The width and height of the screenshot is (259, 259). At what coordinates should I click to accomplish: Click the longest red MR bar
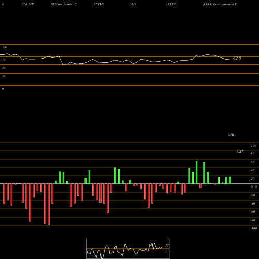(49, 205)
